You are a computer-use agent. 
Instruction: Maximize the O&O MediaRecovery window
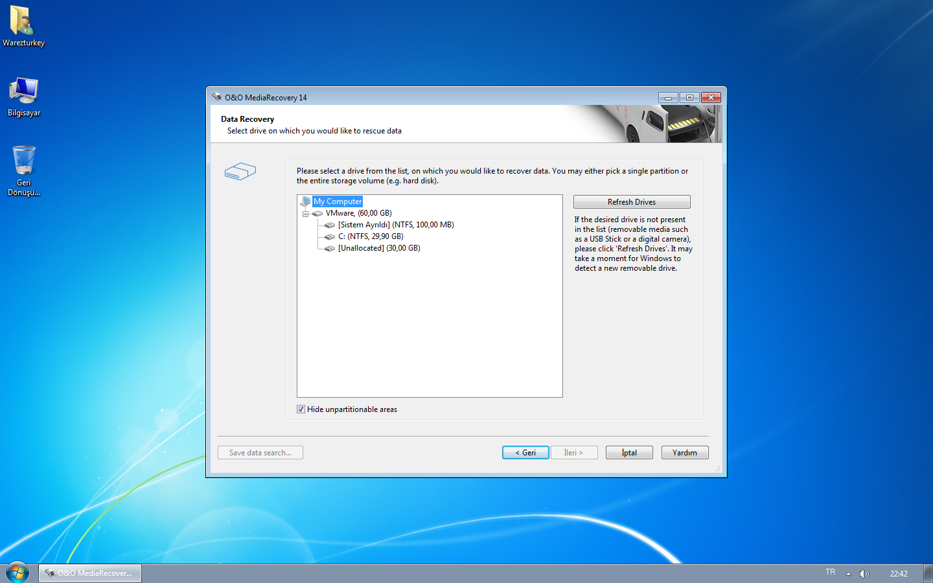(x=689, y=97)
